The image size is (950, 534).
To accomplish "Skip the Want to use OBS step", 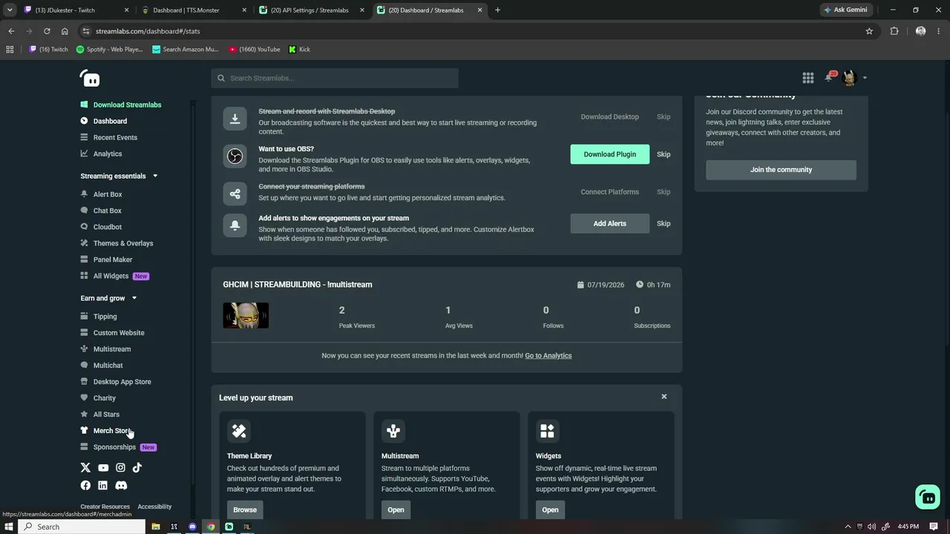I will point(664,154).
